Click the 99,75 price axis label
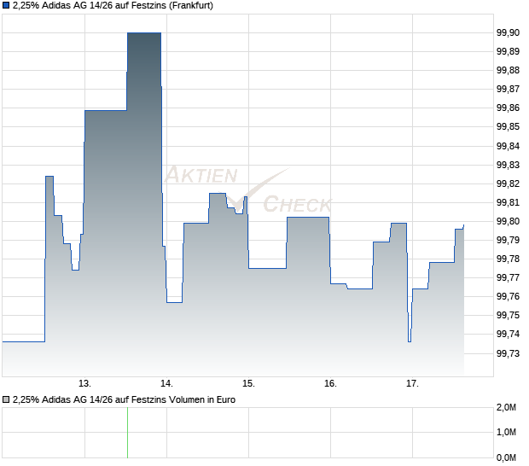This screenshot has width=529, height=466. point(508,315)
